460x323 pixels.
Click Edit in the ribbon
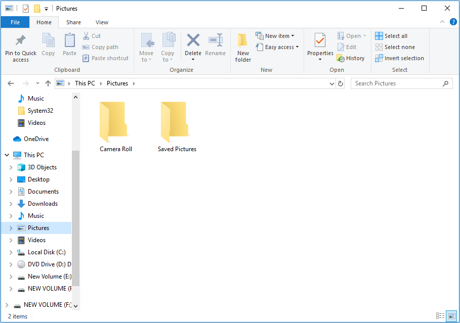coord(347,47)
